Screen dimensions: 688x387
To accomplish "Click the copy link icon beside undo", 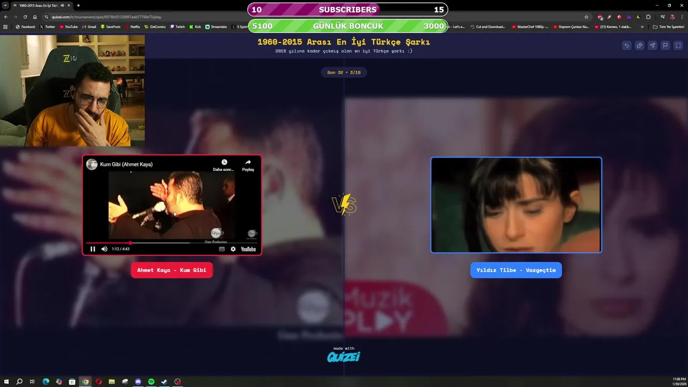I will (x=639, y=46).
